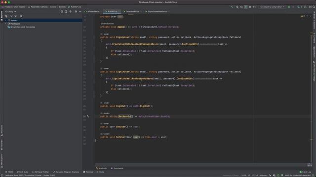Click the Unity Play button in toolbar

pos(246,7)
